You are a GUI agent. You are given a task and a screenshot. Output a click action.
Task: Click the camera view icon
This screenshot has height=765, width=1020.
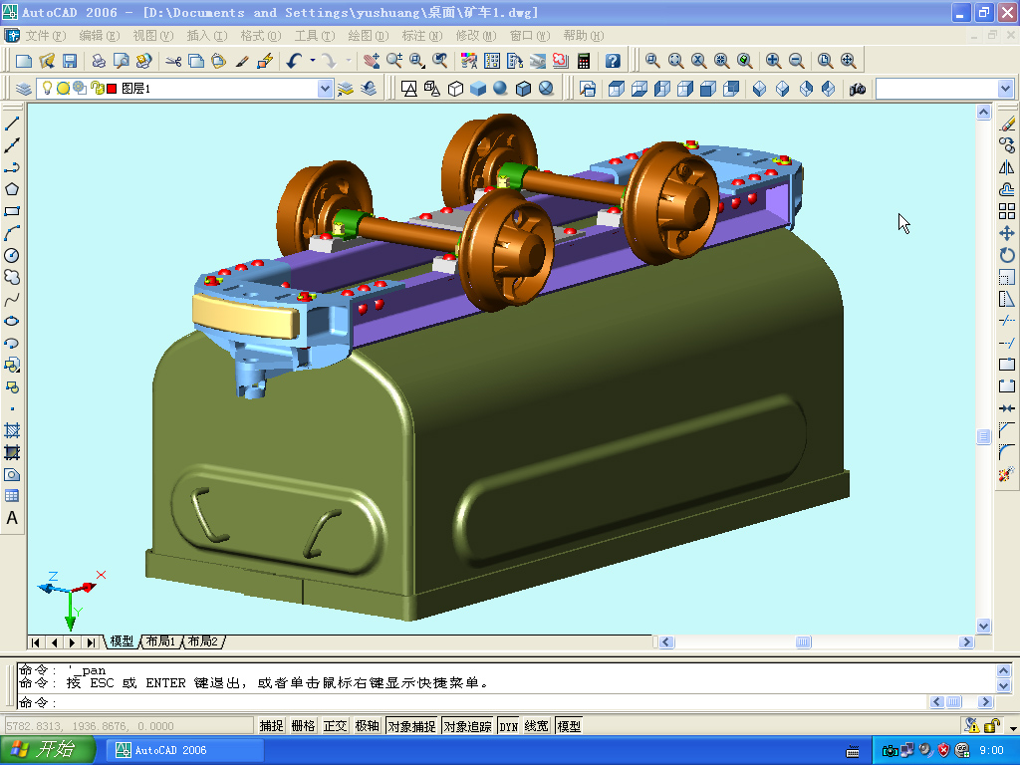(858, 89)
